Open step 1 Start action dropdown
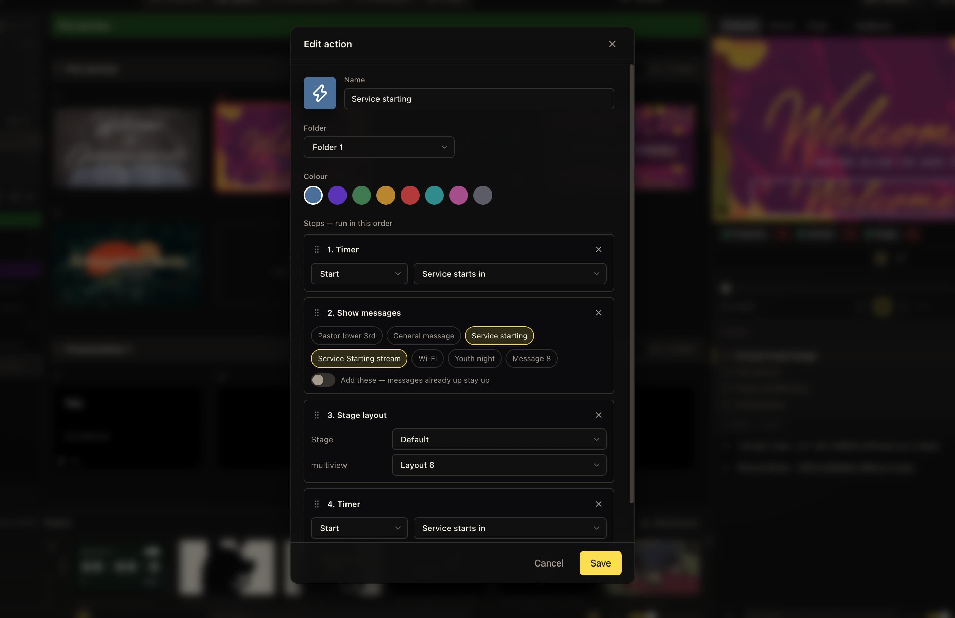Viewport: 955px width, 618px height. 359,274
